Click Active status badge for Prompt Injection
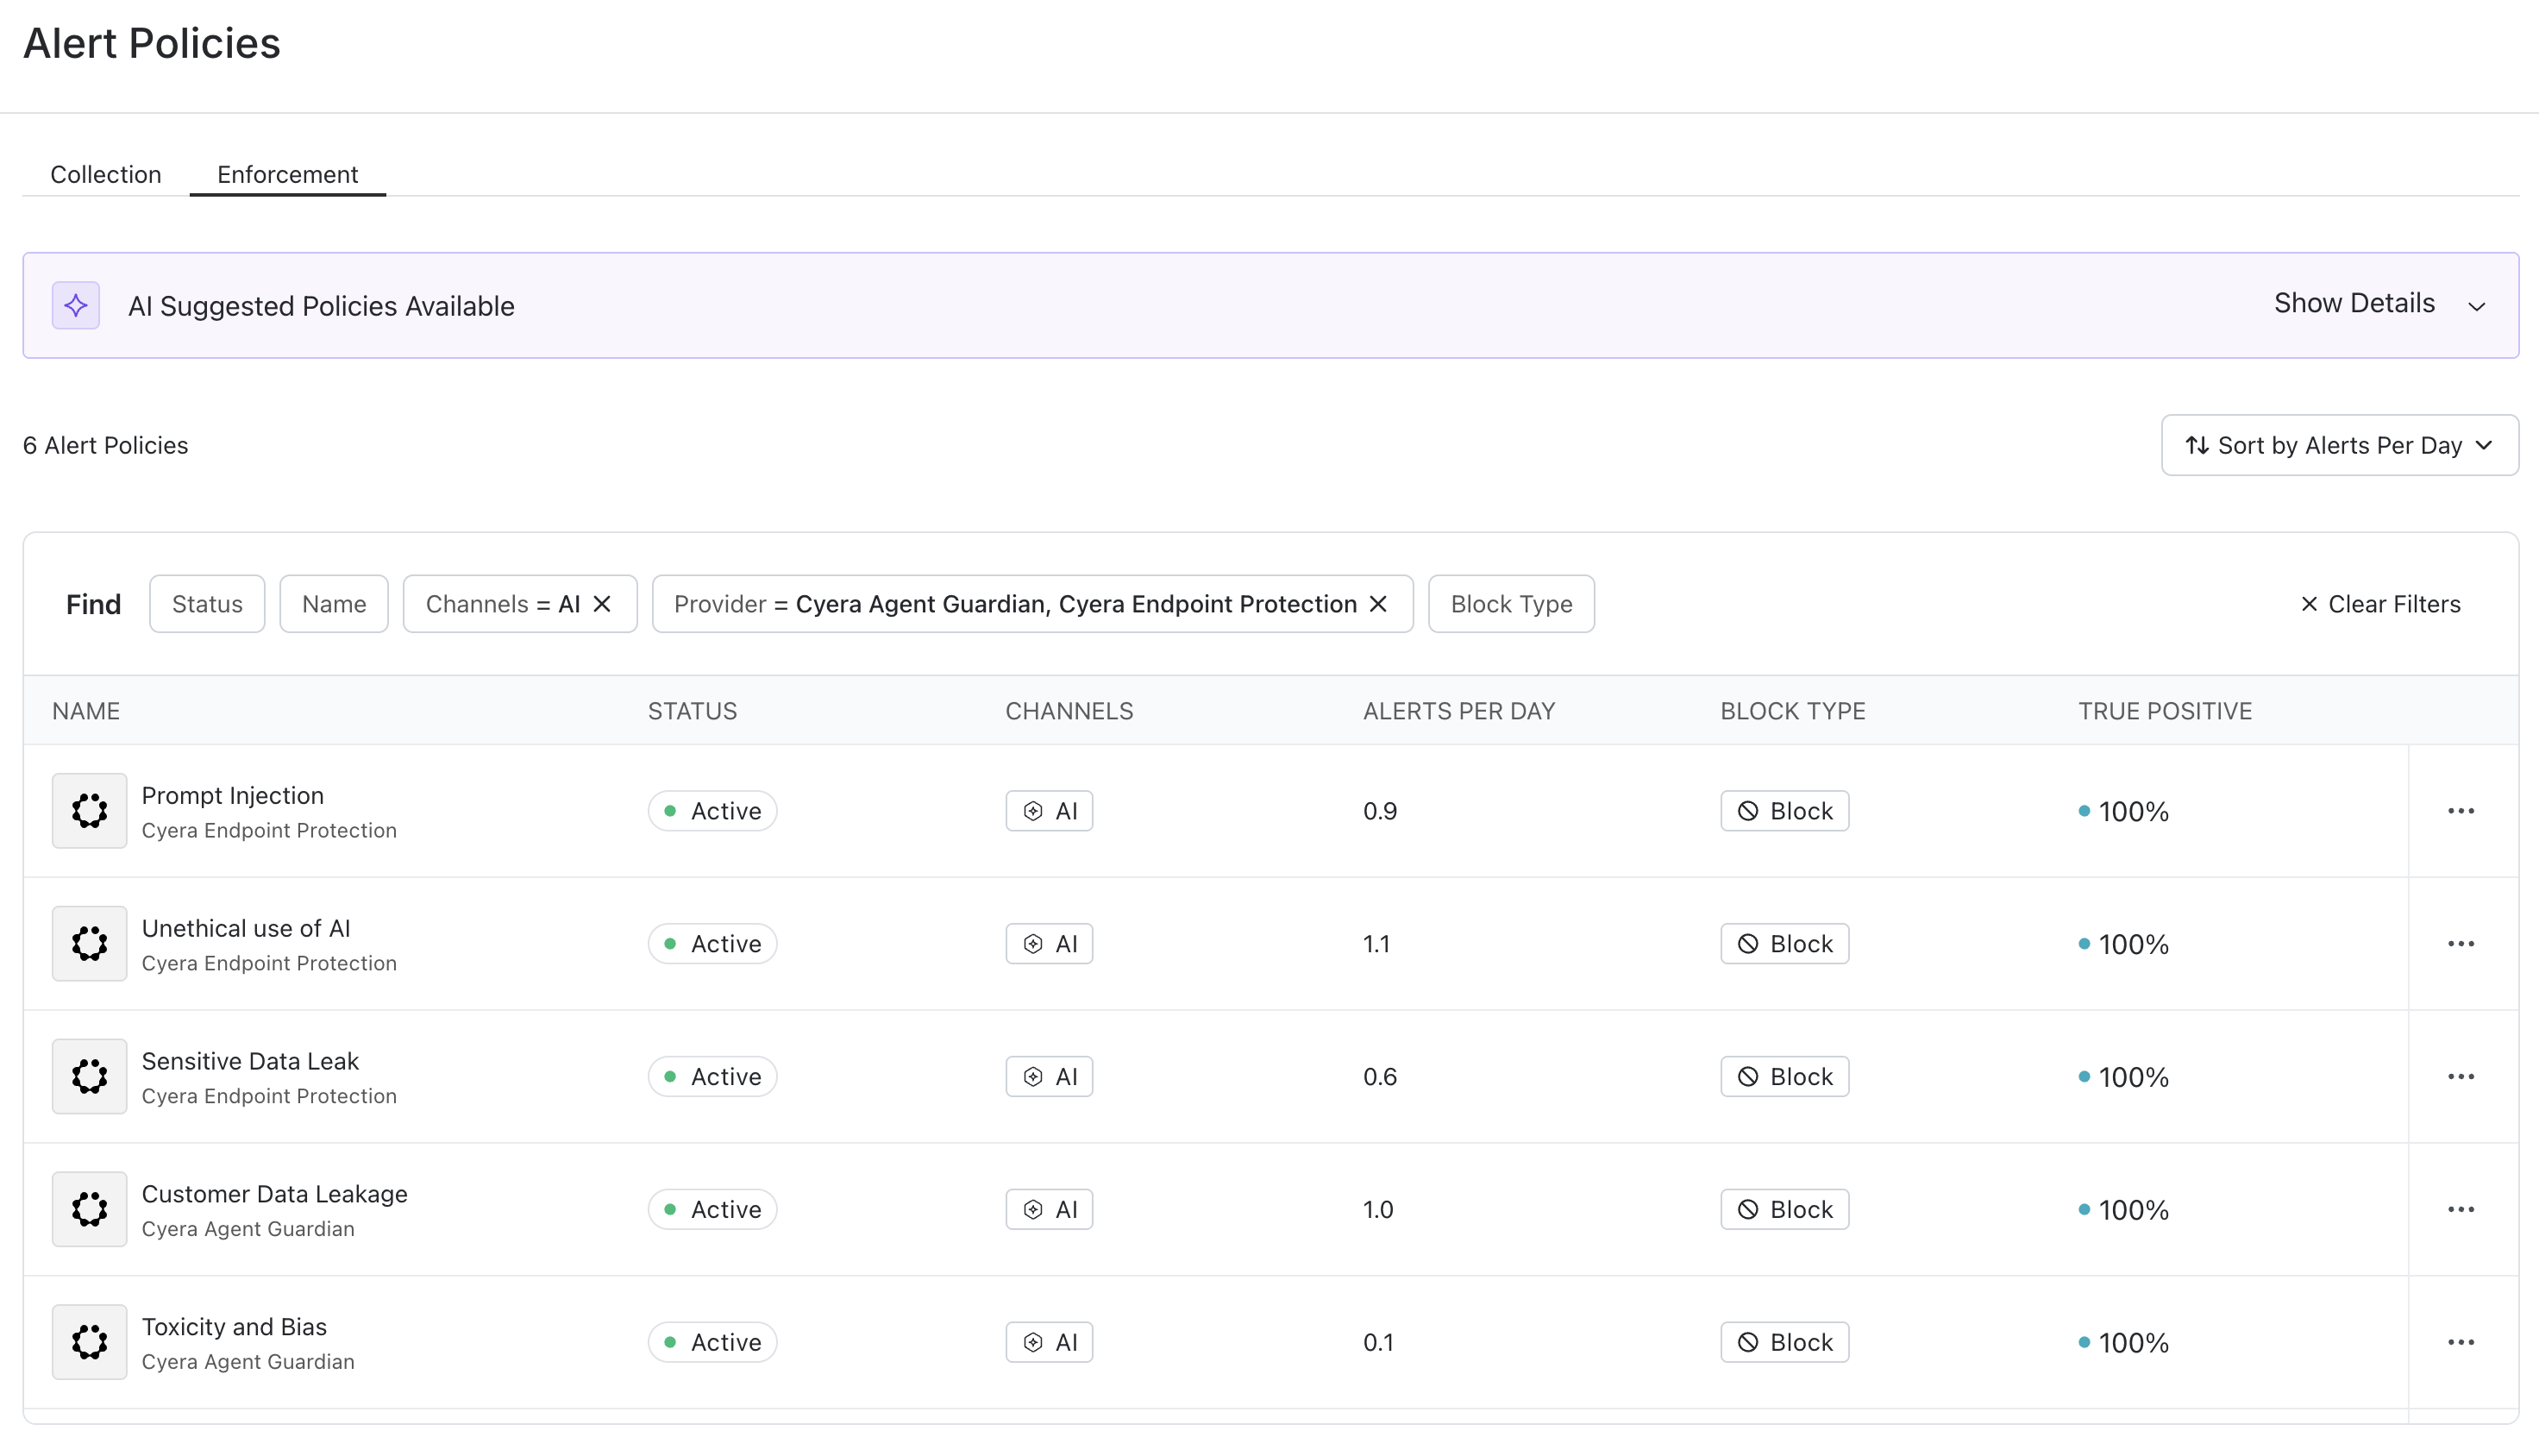Screen dimensions: 2539x1456 (x=712, y=811)
